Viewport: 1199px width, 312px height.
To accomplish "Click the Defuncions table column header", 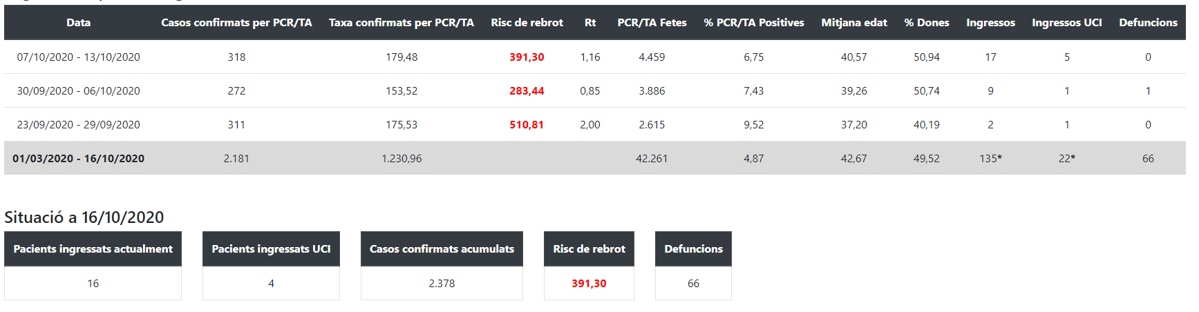I will (1148, 23).
